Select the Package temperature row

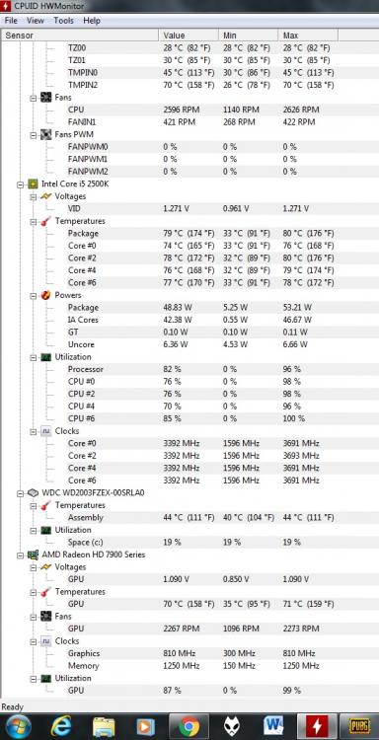189,234
